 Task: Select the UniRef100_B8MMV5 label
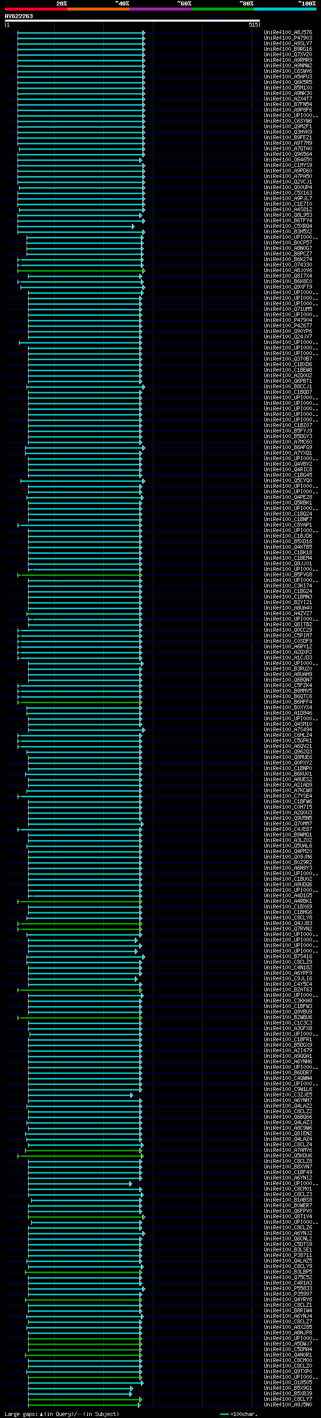click(x=288, y=691)
